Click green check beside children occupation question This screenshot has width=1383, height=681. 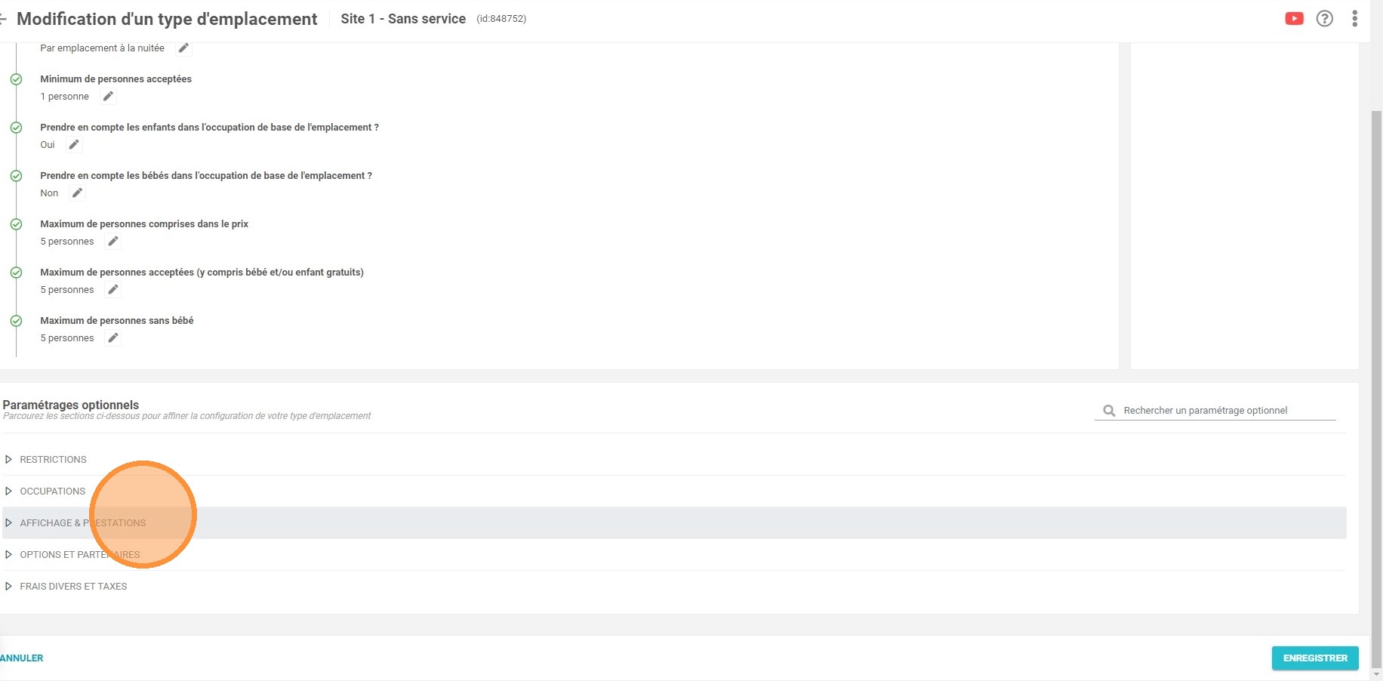pyautogui.click(x=16, y=128)
